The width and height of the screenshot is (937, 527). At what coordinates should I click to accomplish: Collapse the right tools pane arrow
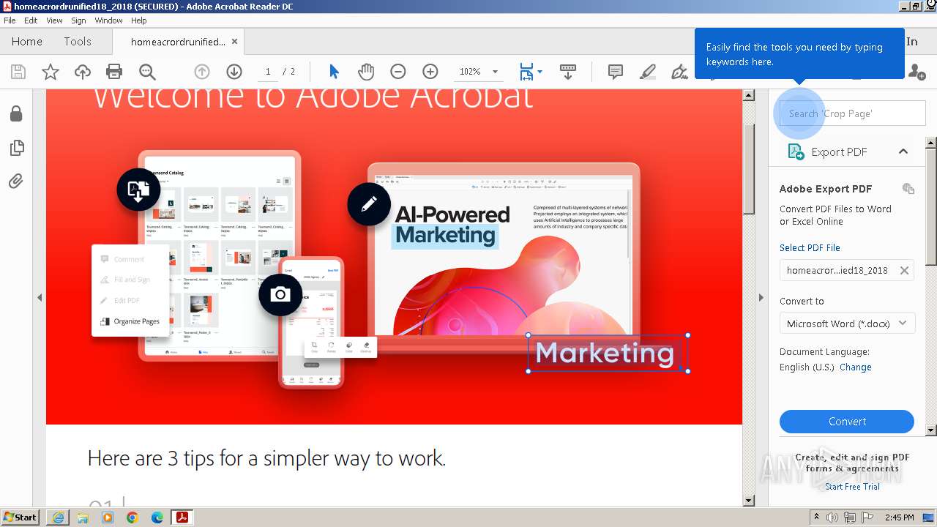[761, 297]
